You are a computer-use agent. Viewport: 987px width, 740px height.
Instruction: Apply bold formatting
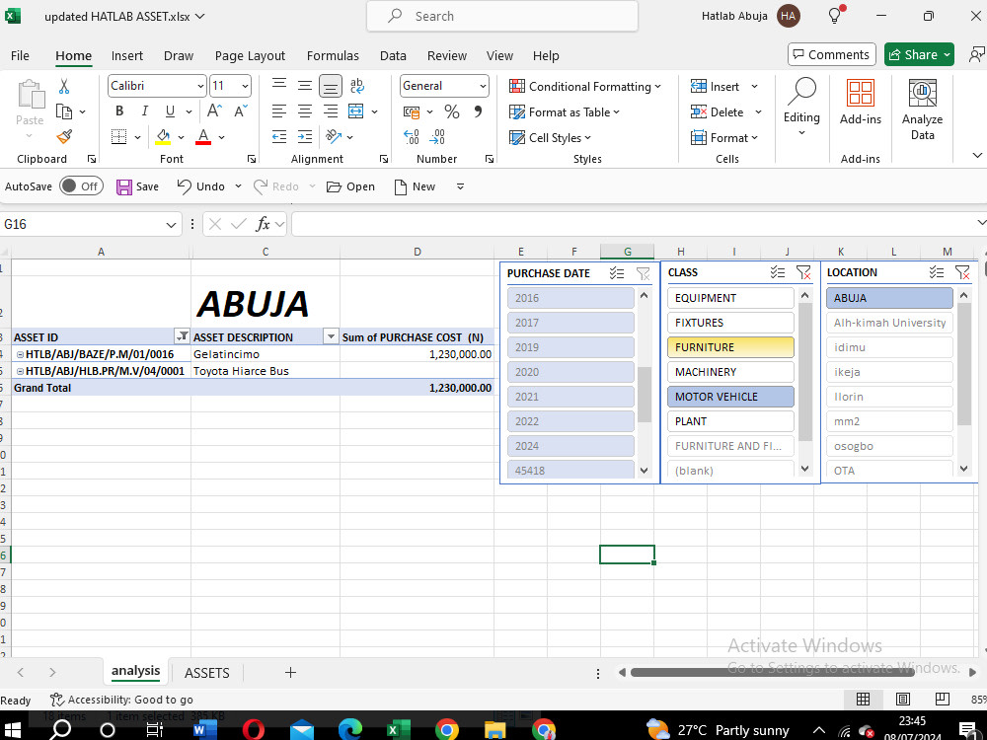tap(118, 111)
